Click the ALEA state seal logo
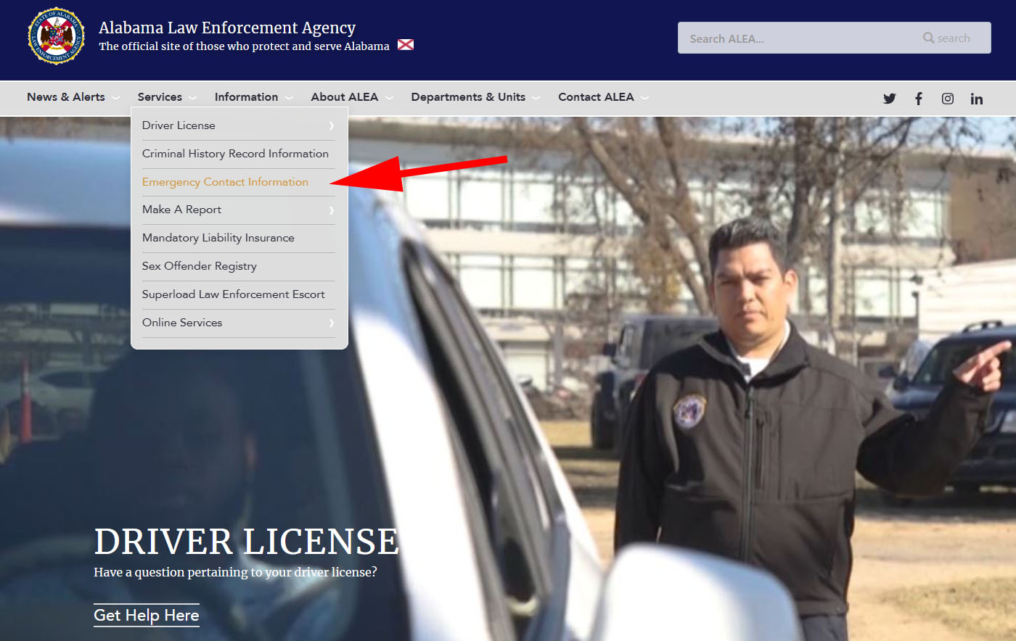 [56, 36]
